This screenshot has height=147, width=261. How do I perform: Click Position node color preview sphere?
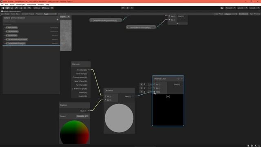click(74, 131)
